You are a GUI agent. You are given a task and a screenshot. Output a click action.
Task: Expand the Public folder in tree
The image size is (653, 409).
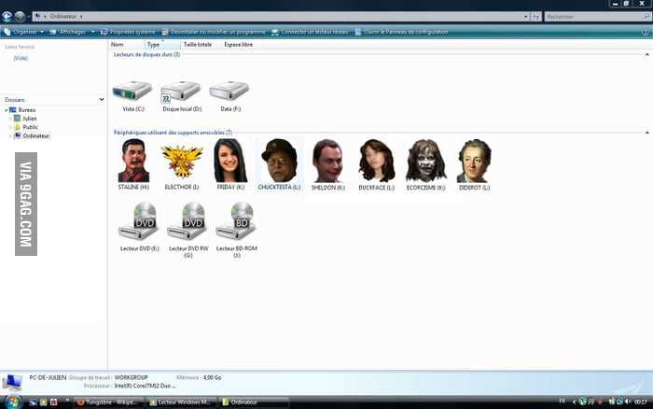[10, 127]
